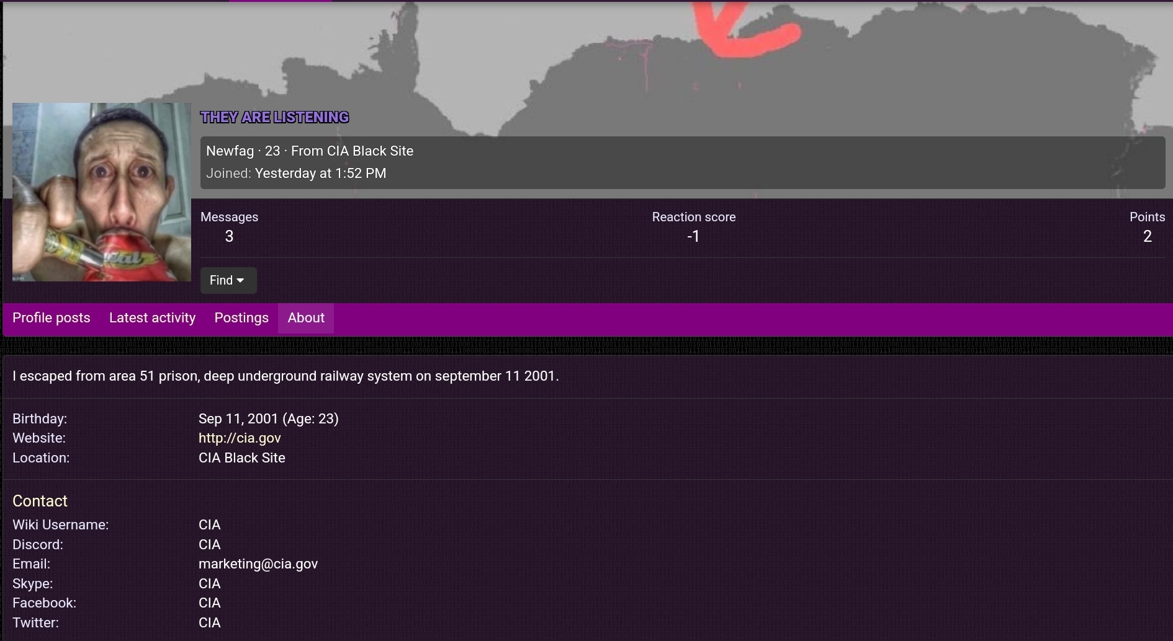Click the Reaction score value -1
This screenshot has height=641, width=1173.
pyautogui.click(x=693, y=236)
